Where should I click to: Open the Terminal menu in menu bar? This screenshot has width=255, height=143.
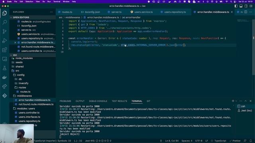point(57,2)
